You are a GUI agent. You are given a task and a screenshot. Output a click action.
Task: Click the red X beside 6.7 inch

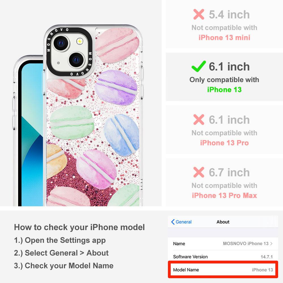(199, 172)
